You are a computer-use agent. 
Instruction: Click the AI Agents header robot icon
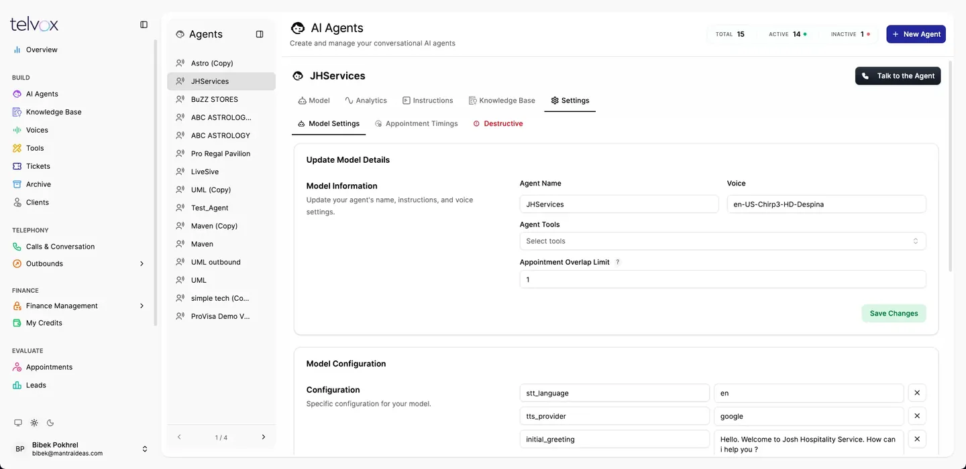point(297,27)
